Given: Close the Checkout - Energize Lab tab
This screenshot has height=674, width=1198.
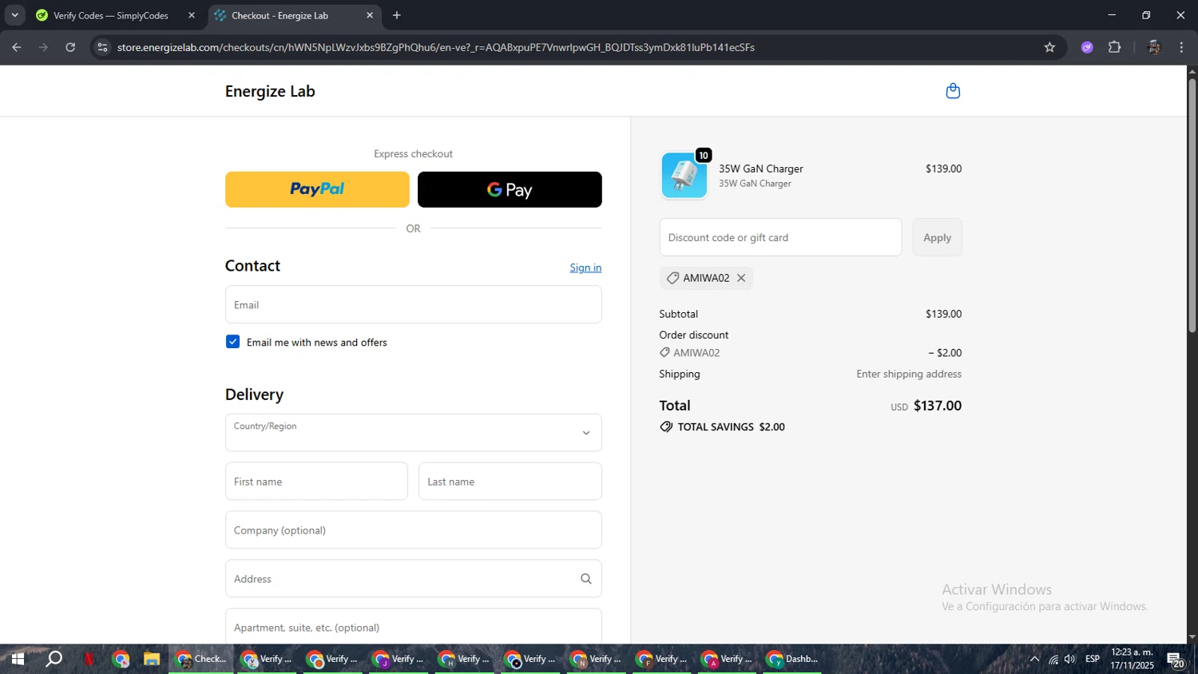Looking at the screenshot, I should tap(370, 15).
